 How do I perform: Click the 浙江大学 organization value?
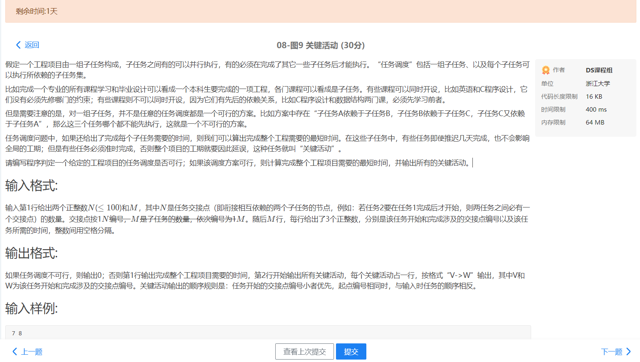click(x=598, y=83)
